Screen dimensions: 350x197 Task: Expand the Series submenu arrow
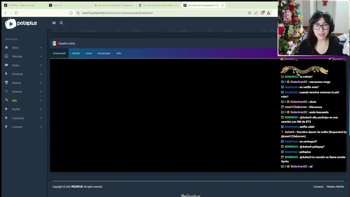click(x=41, y=65)
